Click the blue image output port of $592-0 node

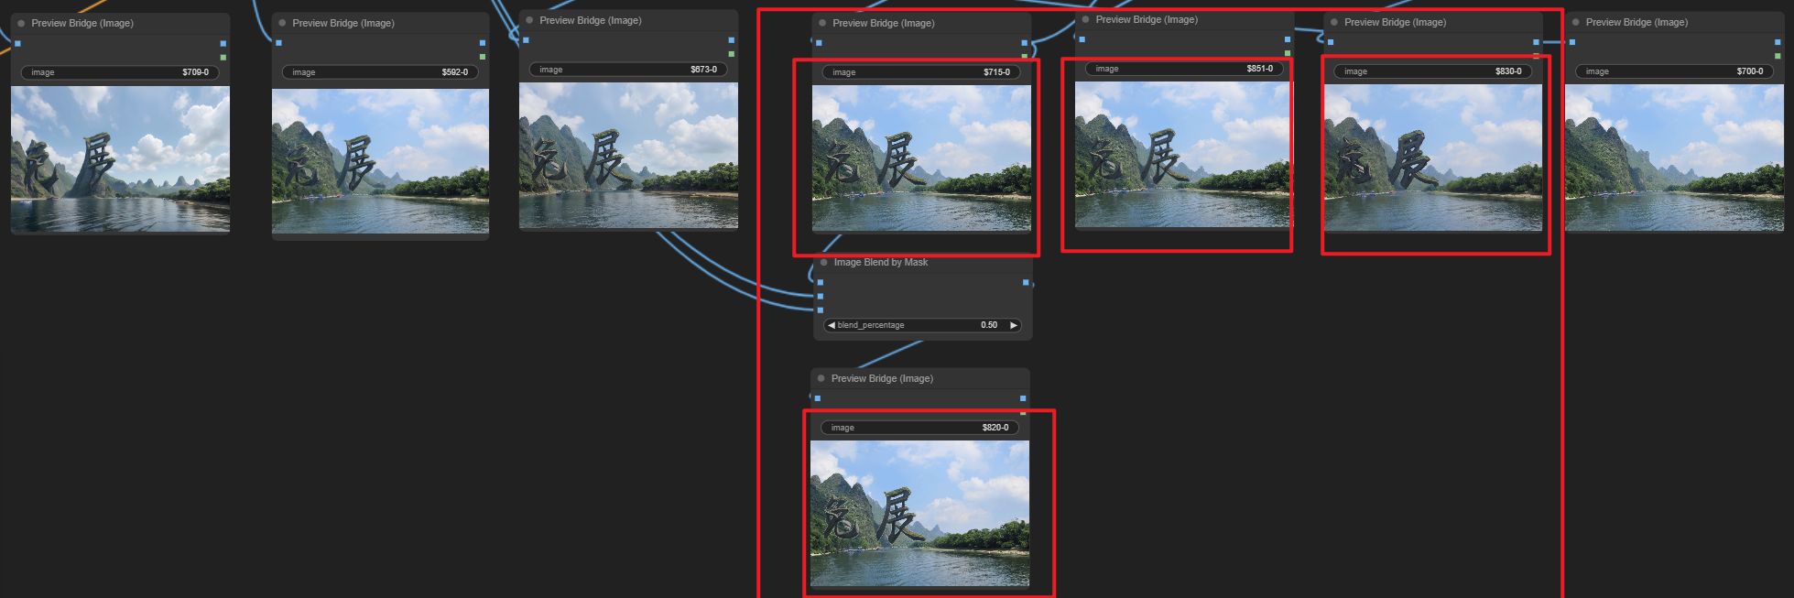point(483,43)
